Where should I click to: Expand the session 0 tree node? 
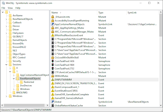coord(10,68)
